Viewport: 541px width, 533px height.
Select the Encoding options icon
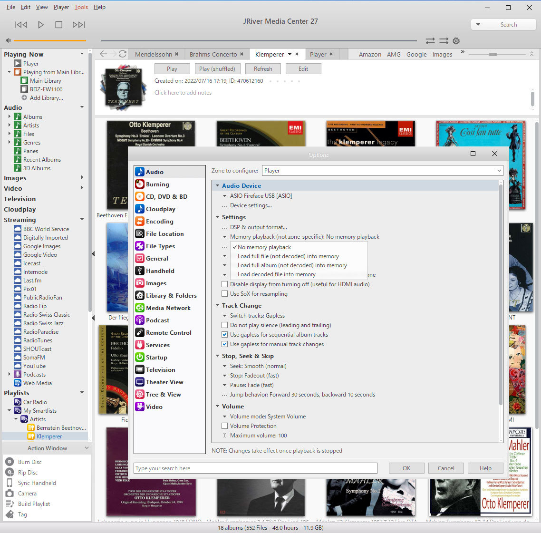pyautogui.click(x=140, y=222)
